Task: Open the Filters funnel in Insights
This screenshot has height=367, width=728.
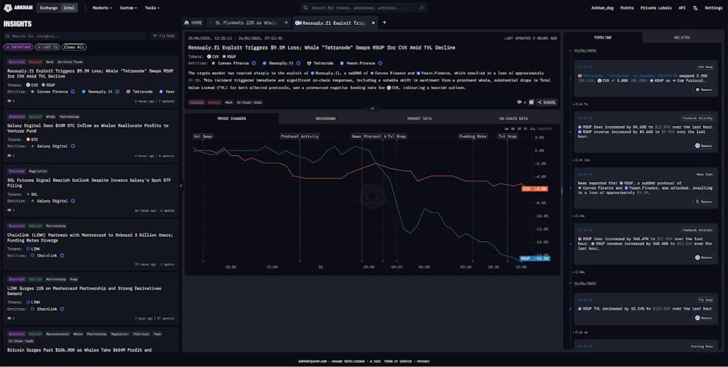Action: click(x=164, y=36)
